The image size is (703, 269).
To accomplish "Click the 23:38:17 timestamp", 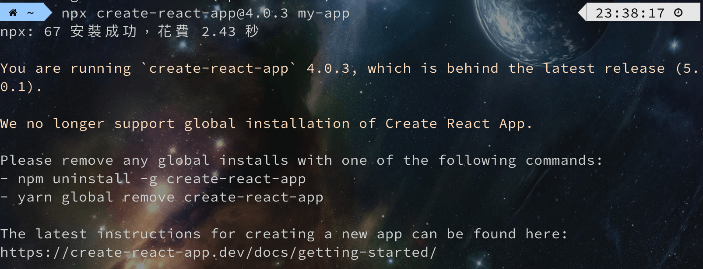I will coord(630,13).
